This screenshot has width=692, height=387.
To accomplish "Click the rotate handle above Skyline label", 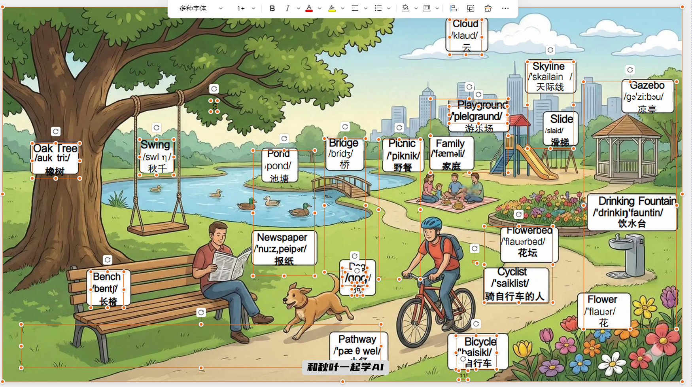I will [x=550, y=50].
